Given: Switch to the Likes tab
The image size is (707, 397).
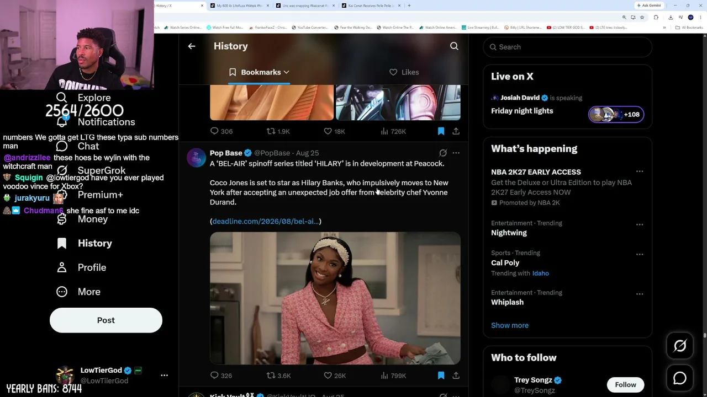Looking at the screenshot, I should [404, 72].
